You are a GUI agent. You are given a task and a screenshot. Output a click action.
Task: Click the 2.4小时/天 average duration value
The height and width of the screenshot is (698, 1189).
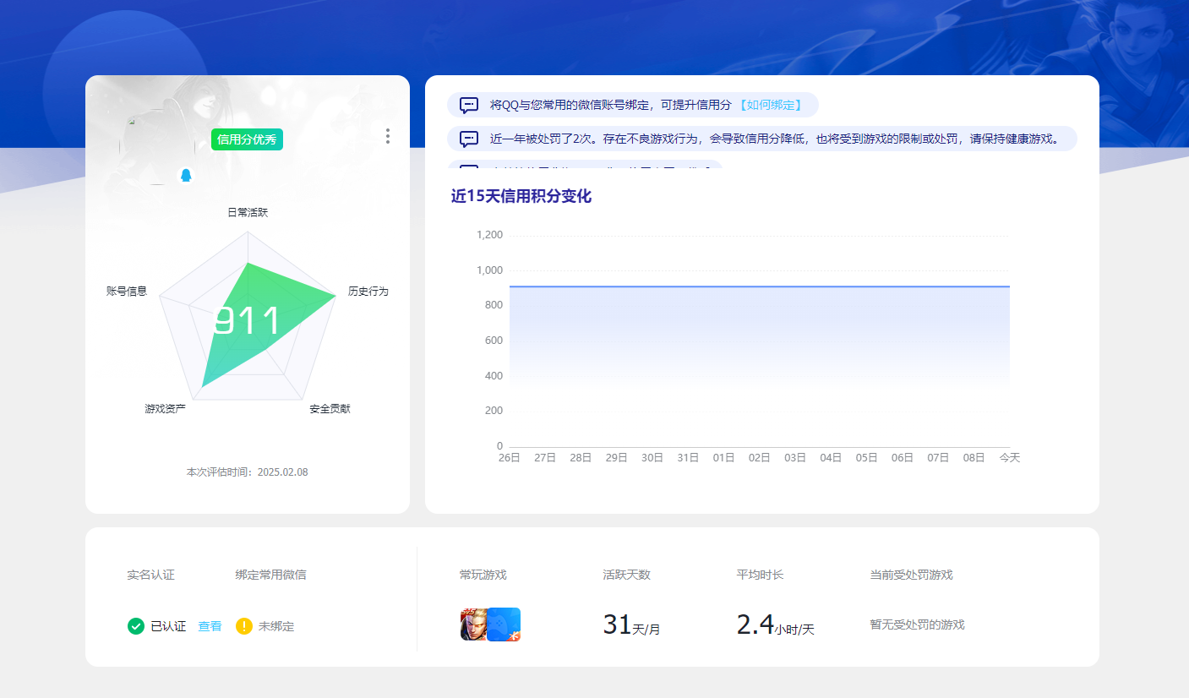(x=775, y=625)
